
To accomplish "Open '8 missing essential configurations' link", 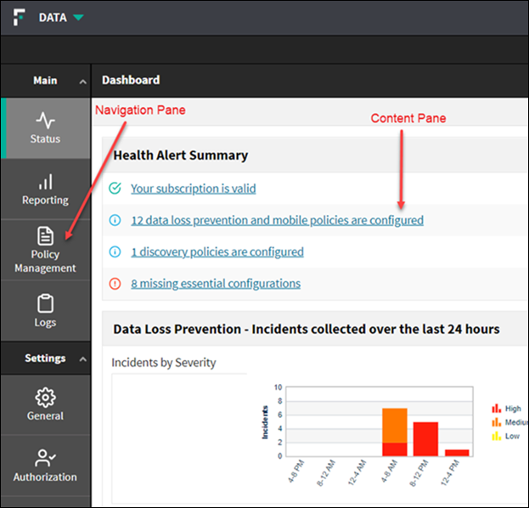I will [215, 284].
